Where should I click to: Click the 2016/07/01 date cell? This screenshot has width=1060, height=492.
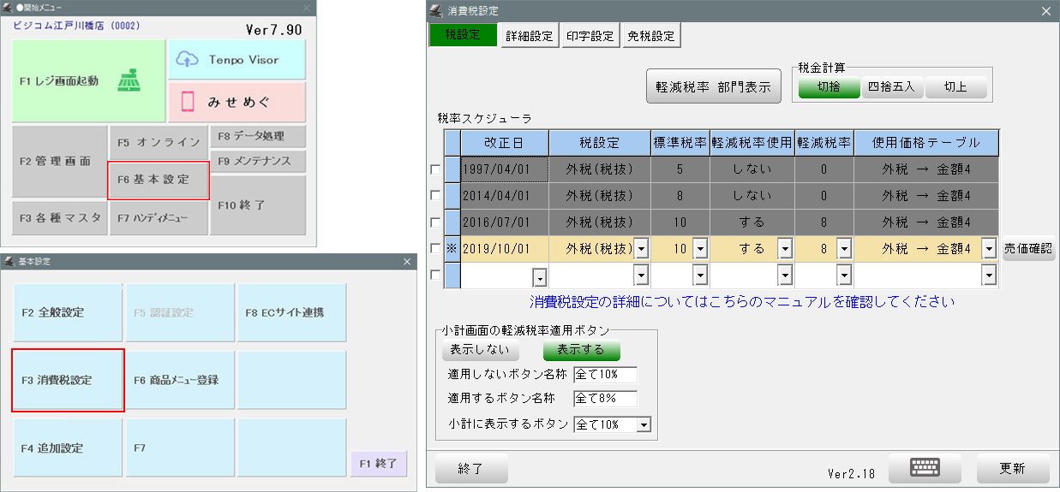pos(505,222)
